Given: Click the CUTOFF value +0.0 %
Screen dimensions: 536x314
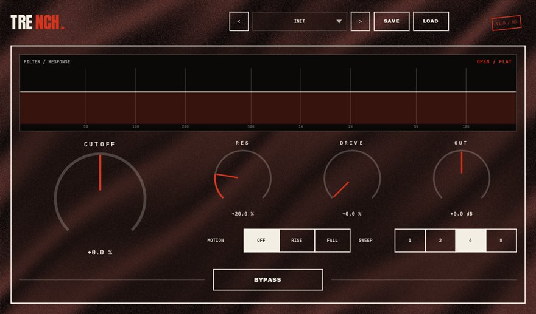Looking at the screenshot, I should pos(100,252).
